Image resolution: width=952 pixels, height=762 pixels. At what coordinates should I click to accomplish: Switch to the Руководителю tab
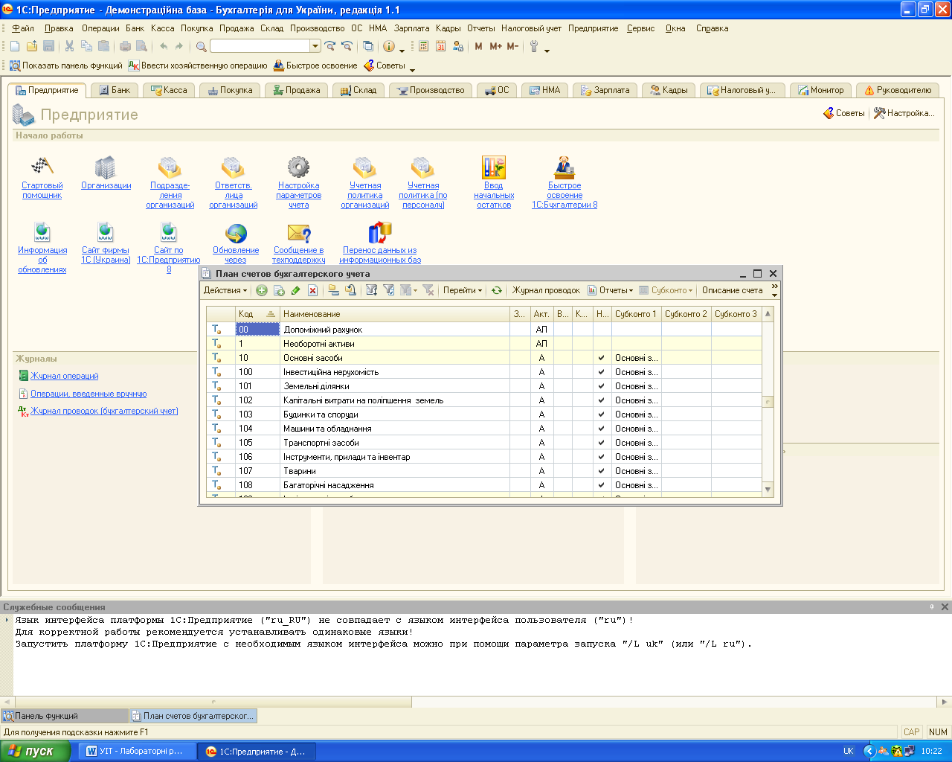[898, 90]
